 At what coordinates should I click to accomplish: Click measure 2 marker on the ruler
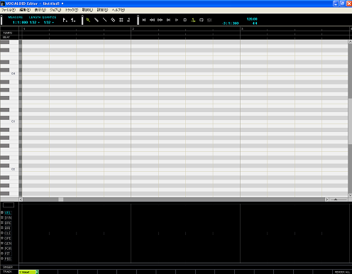133,28
